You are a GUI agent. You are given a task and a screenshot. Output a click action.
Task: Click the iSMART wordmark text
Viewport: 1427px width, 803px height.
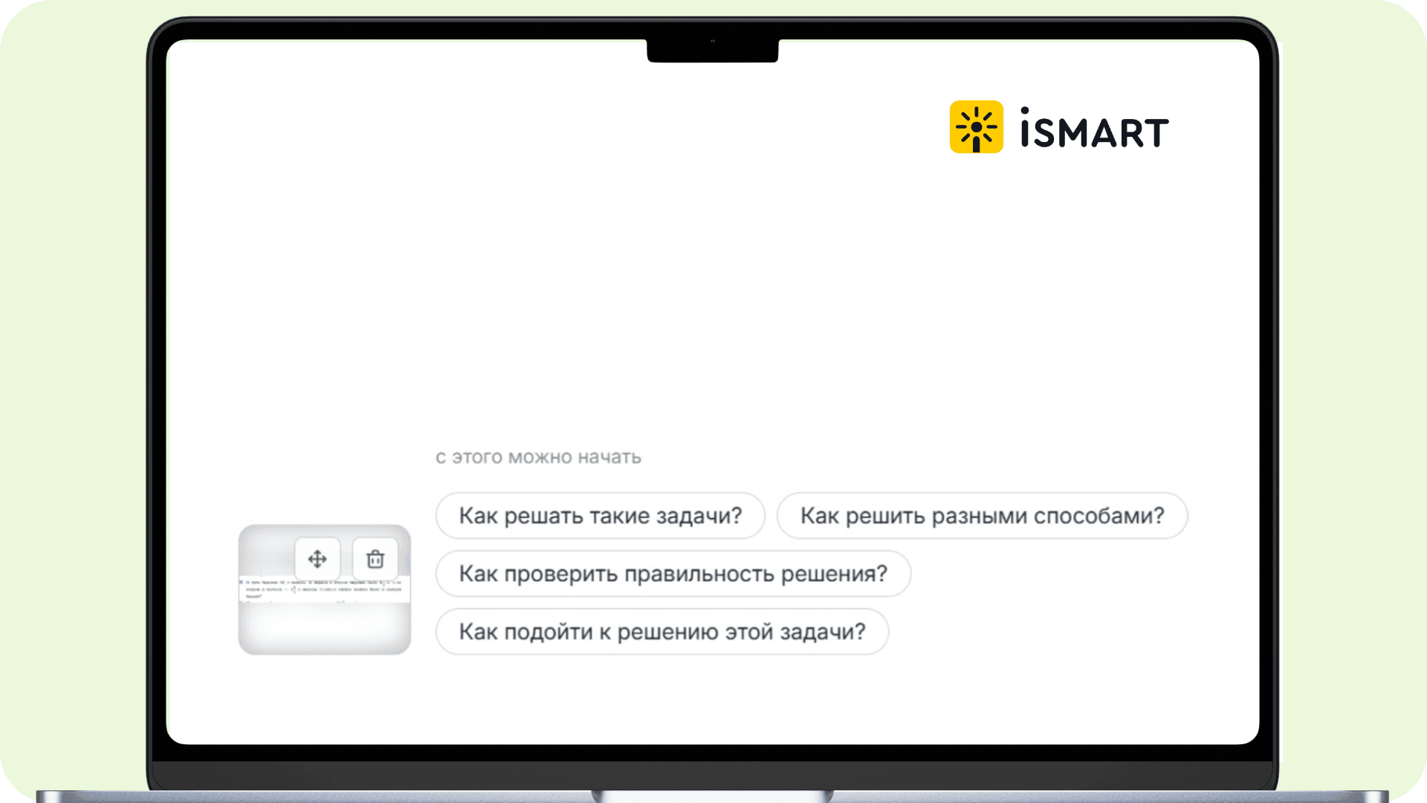tap(1094, 129)
